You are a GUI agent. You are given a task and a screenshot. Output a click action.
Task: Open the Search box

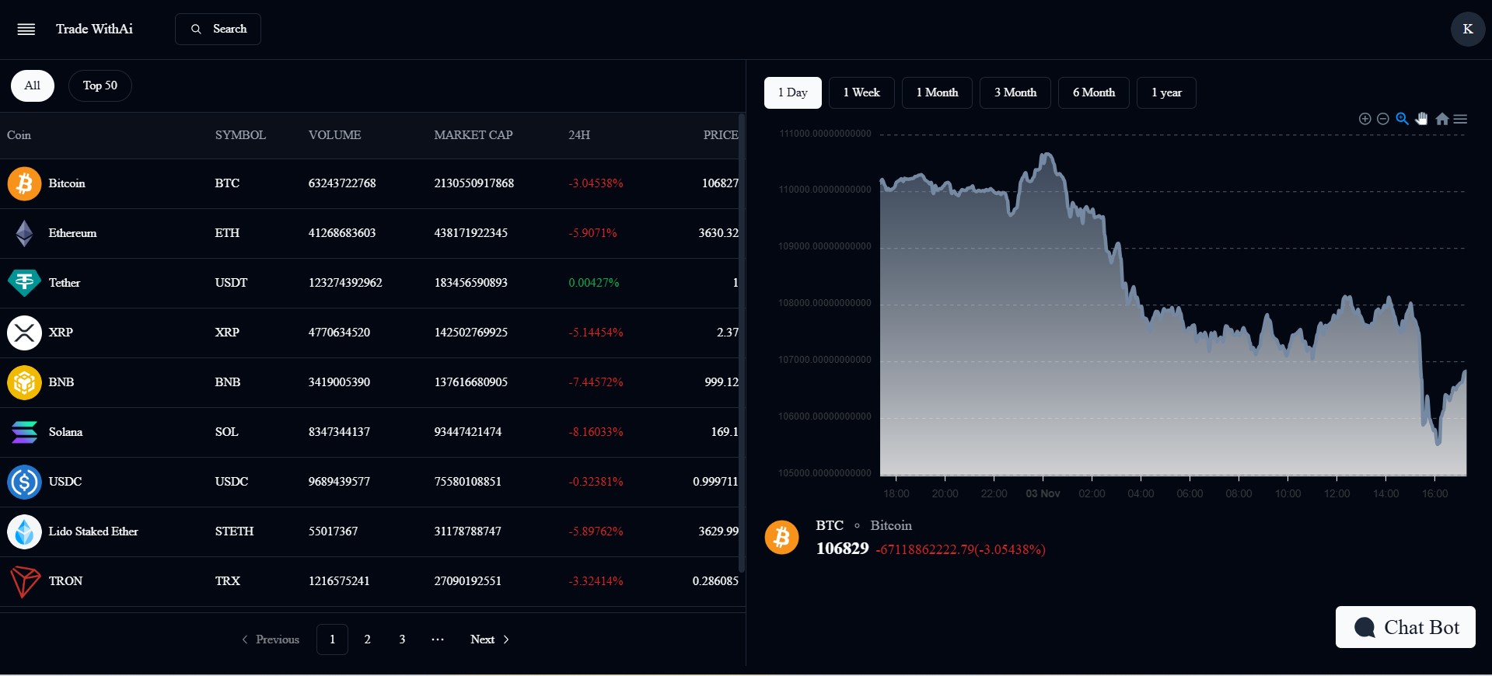[x=218, y=29]
